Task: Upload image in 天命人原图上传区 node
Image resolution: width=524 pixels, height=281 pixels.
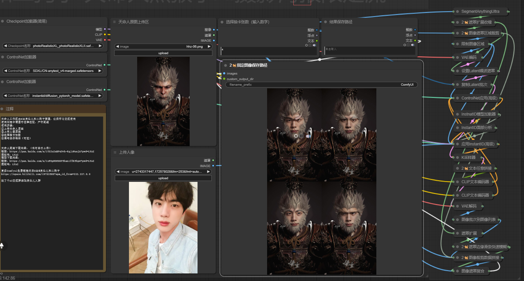Action: pos(163,53)
